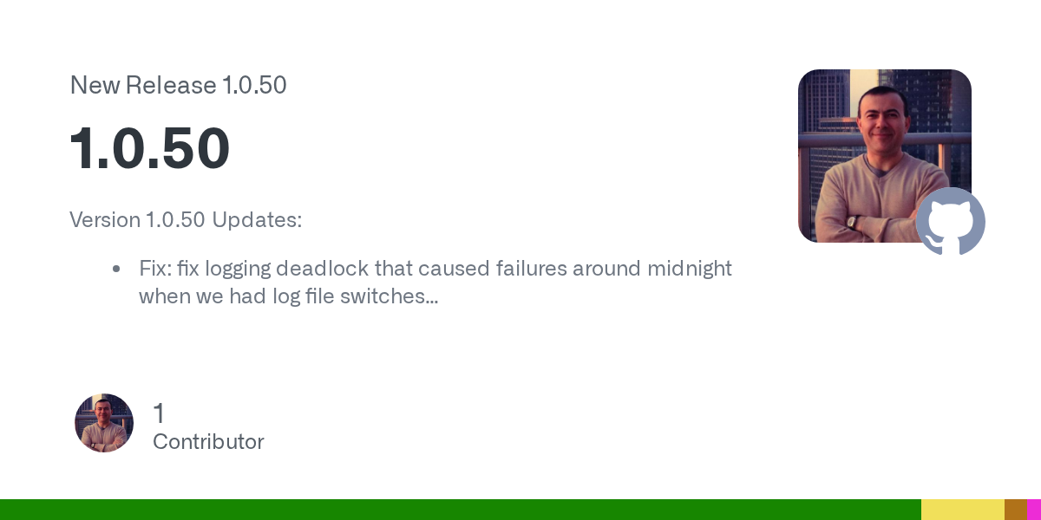Click the contributor count number 1
Image resolution: width=1041 pixels, height=520 pixels.
click(159, 413)
